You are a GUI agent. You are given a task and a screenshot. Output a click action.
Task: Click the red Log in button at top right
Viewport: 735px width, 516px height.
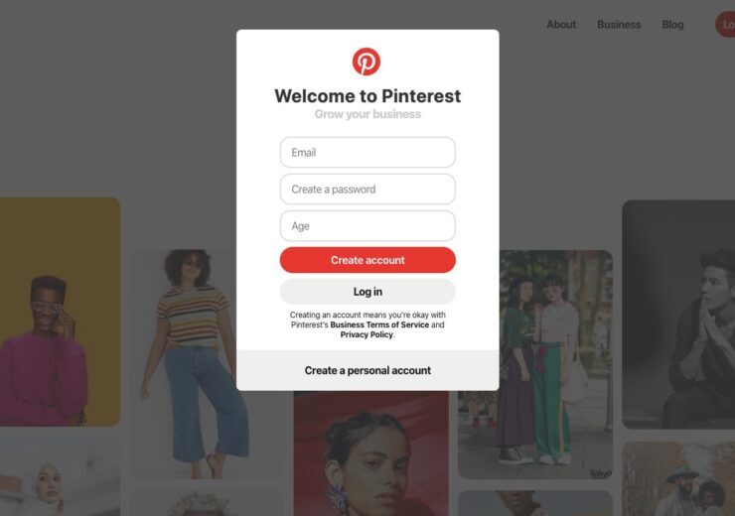point(725,25)
